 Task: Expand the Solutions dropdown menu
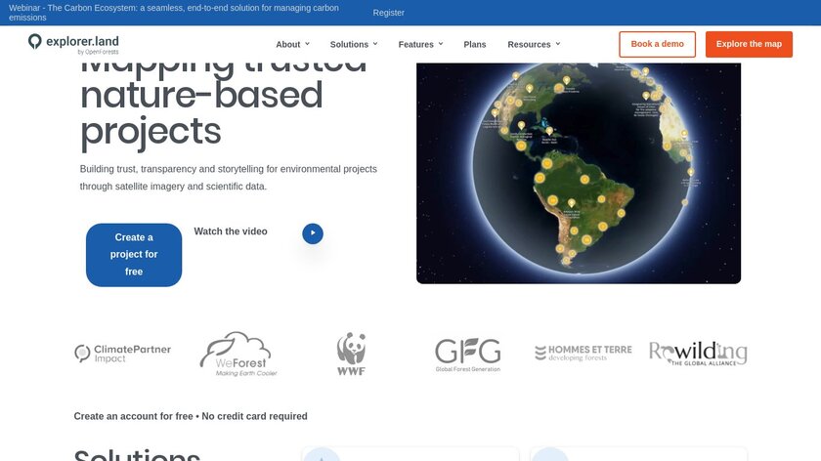(x=354, y=44)
